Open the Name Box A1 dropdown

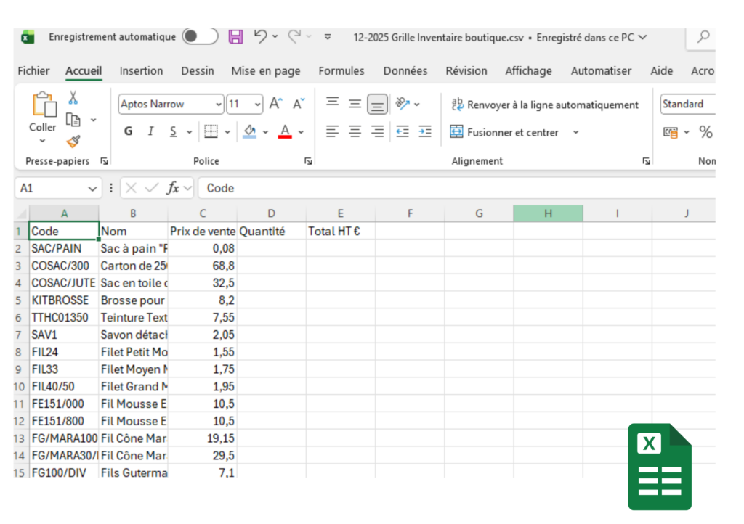click(92, 188)
